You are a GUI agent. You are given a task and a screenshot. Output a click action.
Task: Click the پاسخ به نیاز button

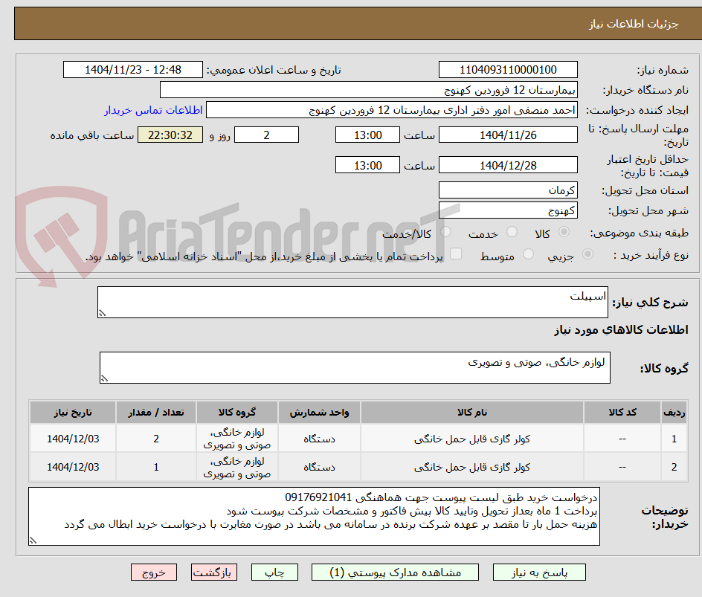539,572
